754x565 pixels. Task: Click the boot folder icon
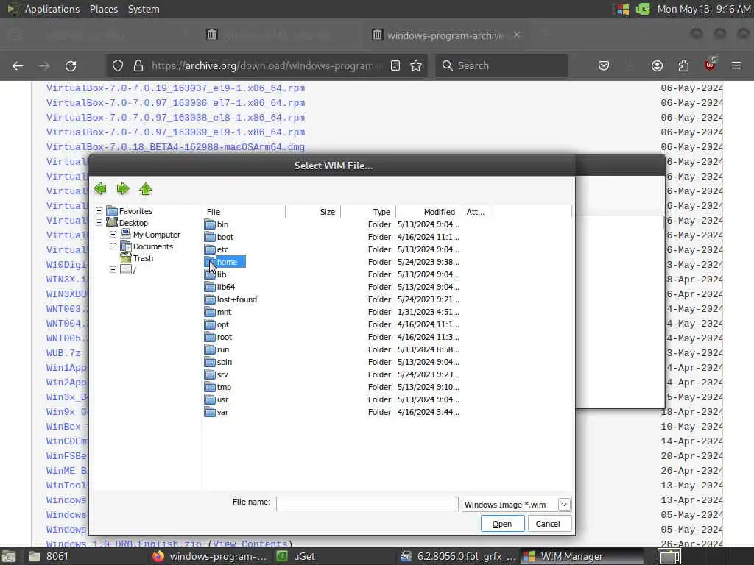point(210,237)
